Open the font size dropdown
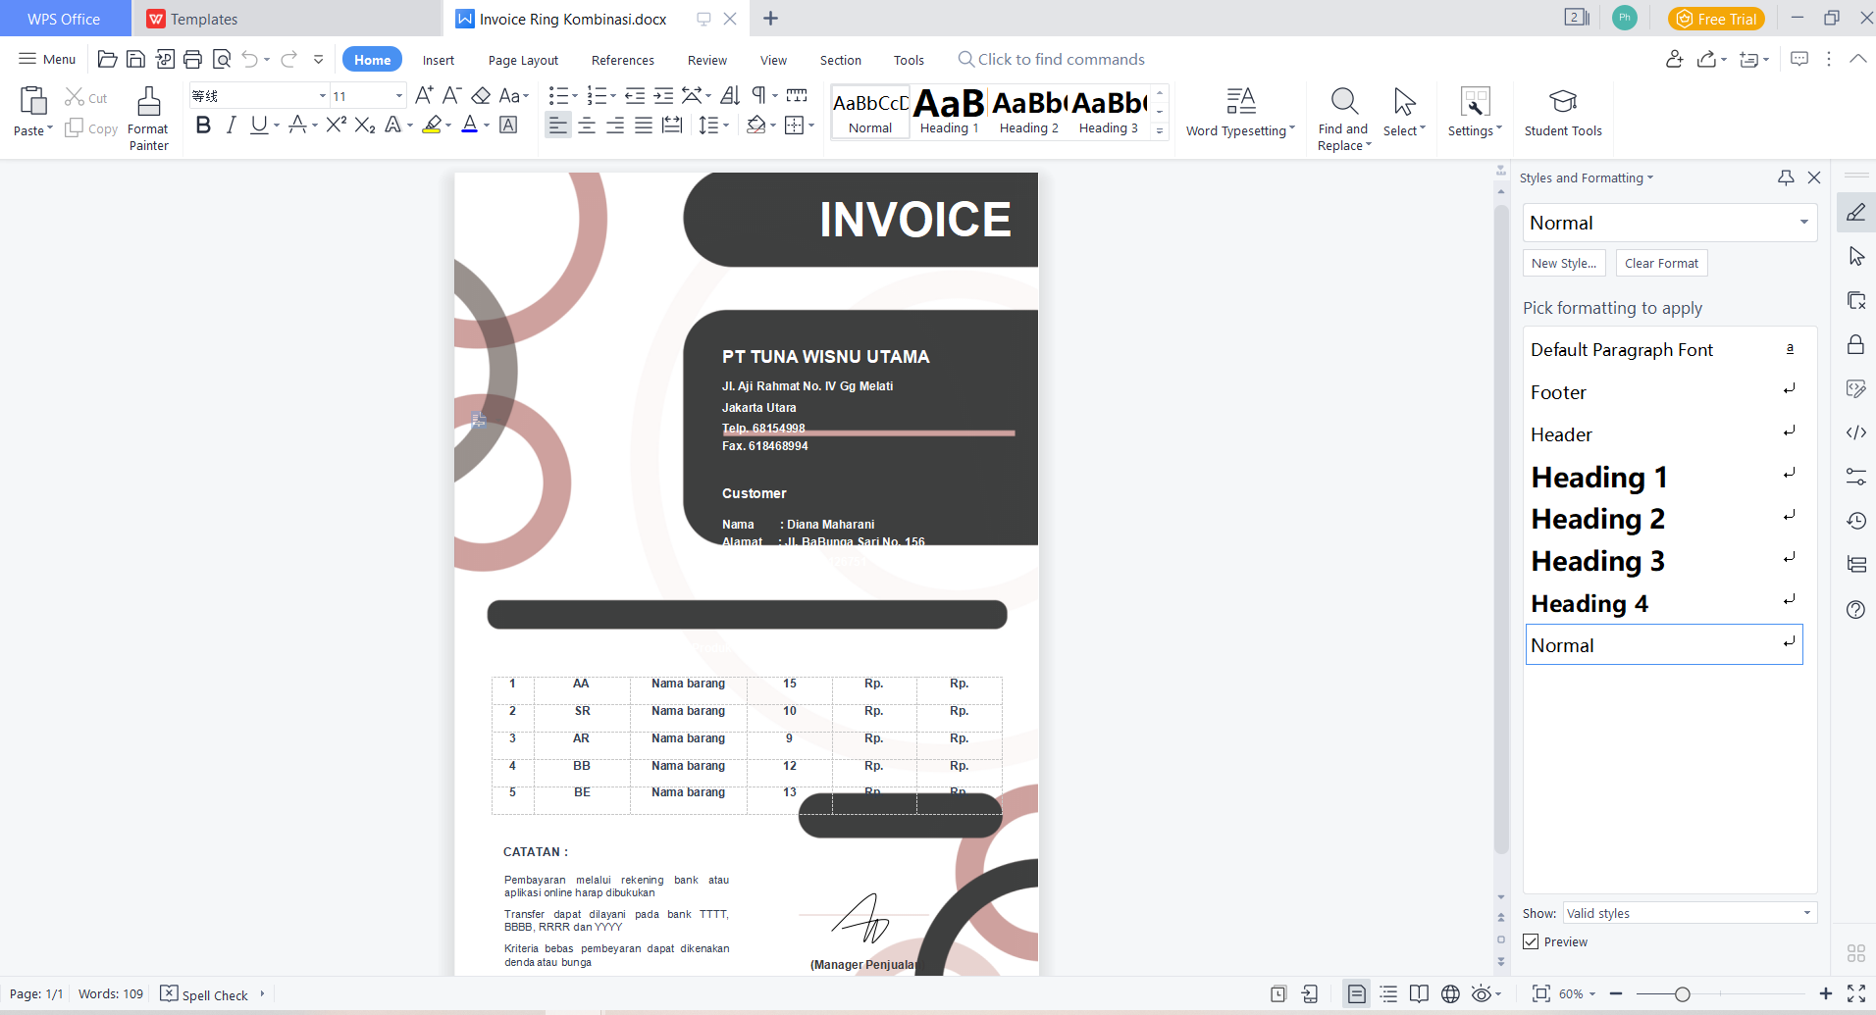This screenshot has width=1876, height=1015. point(397,95)
